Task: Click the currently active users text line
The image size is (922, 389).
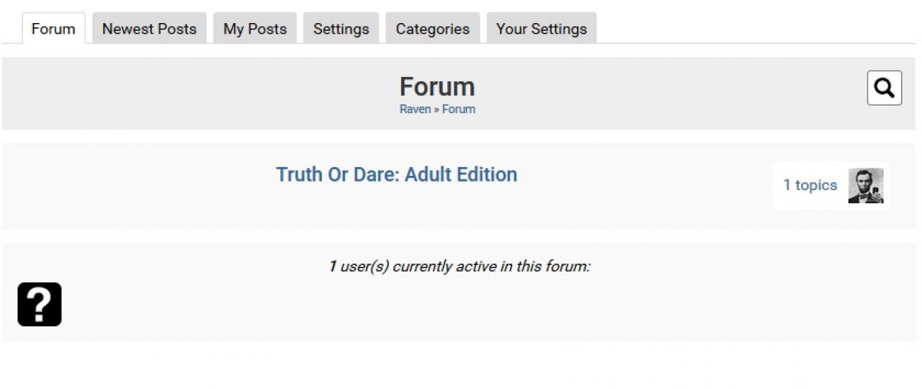Action: point(460,267)
